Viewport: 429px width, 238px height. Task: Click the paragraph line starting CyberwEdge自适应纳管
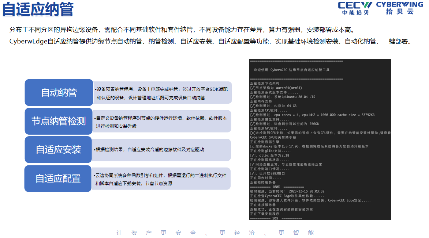212,42
